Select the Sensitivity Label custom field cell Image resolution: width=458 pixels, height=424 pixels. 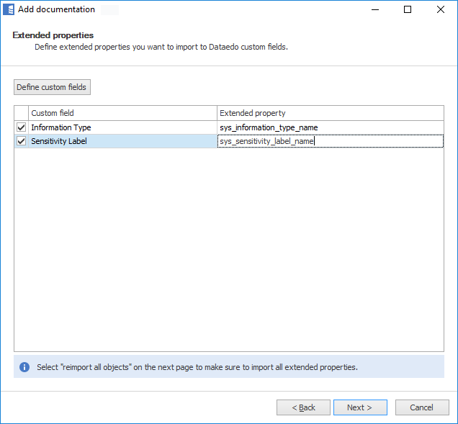[x=122, y=141]
